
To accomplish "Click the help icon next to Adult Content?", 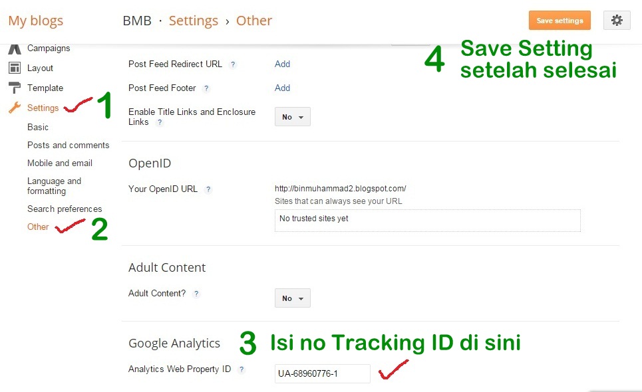I will click(x=196, y=293).
